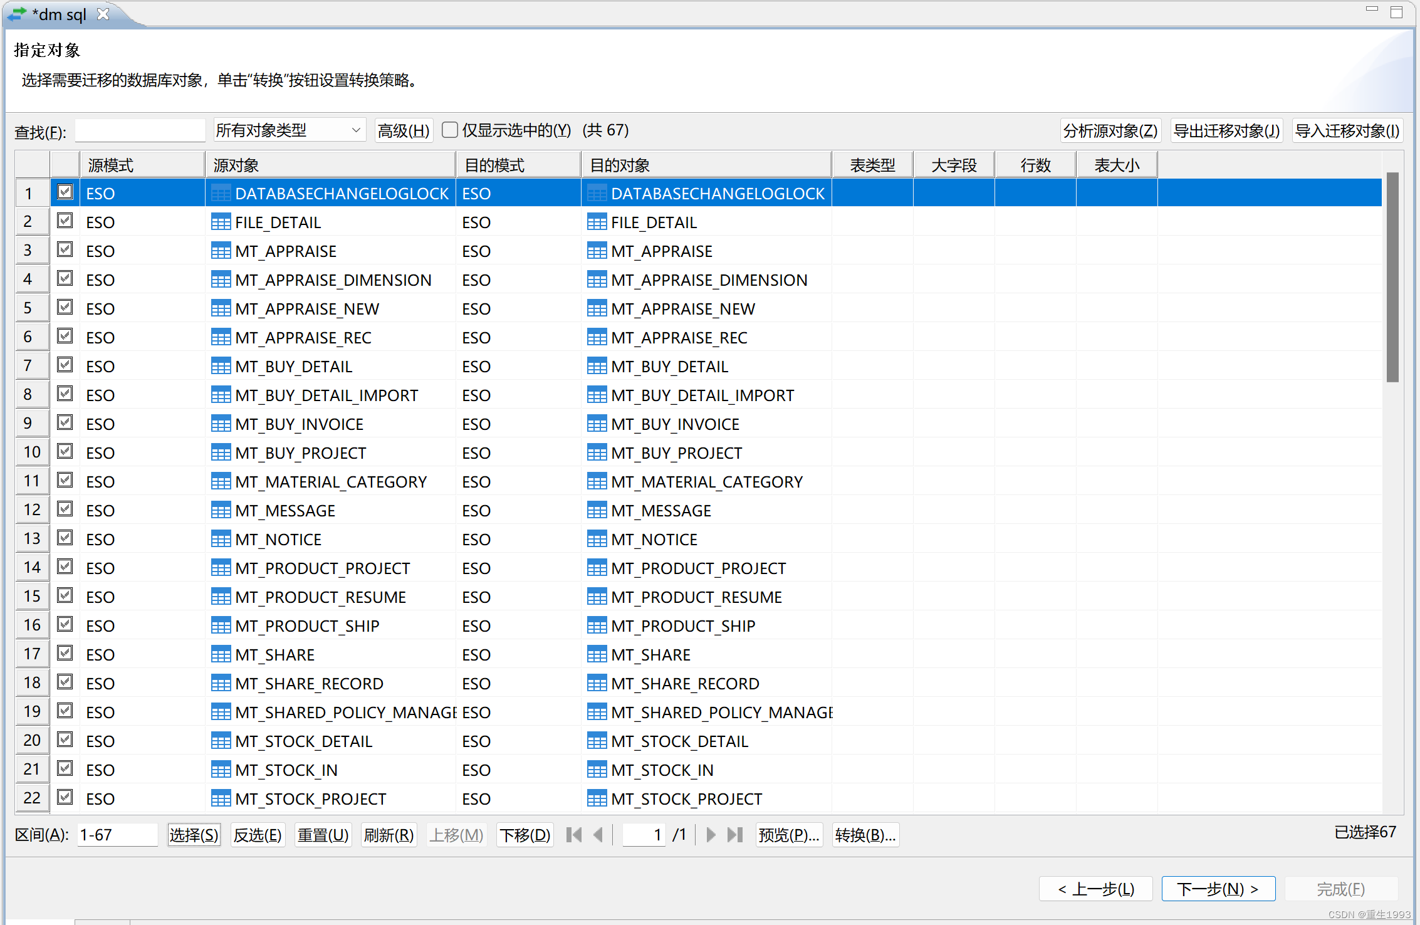Click the 查找 search input field

[x=140, y=131]
